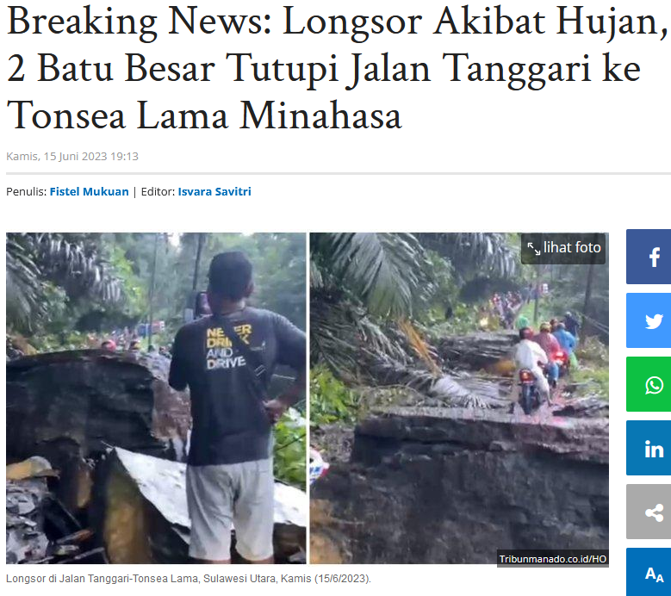Share the article on Facebook
The height and width of the screenshot is (596, 671).
649,257
